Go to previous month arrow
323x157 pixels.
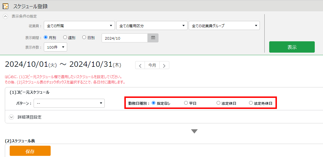click(x=140, y=65)
